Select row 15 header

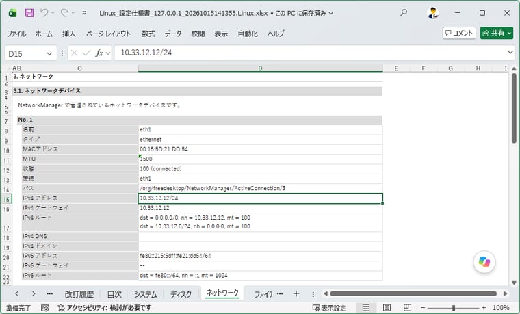[6, 199]
